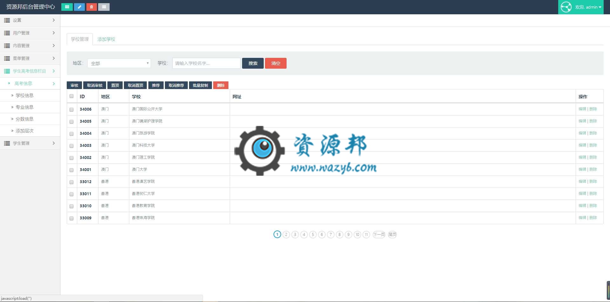
Task: Open 学校信息 in the sidebar
Action: (24, 95)
